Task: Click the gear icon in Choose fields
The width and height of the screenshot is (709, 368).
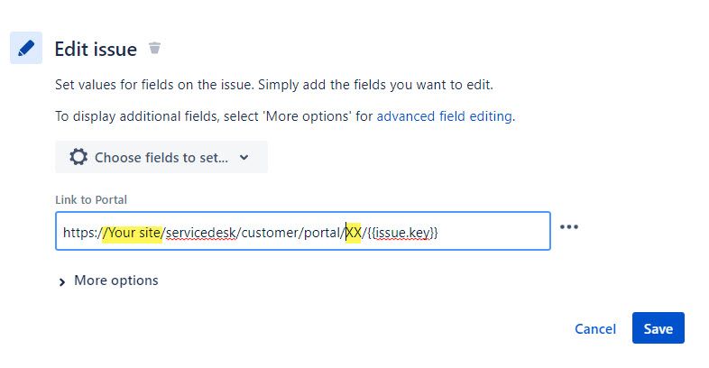Action: (x=78, y=157)
